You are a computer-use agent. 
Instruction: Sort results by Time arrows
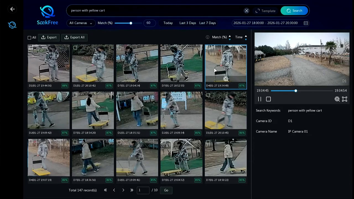(246, 37)
